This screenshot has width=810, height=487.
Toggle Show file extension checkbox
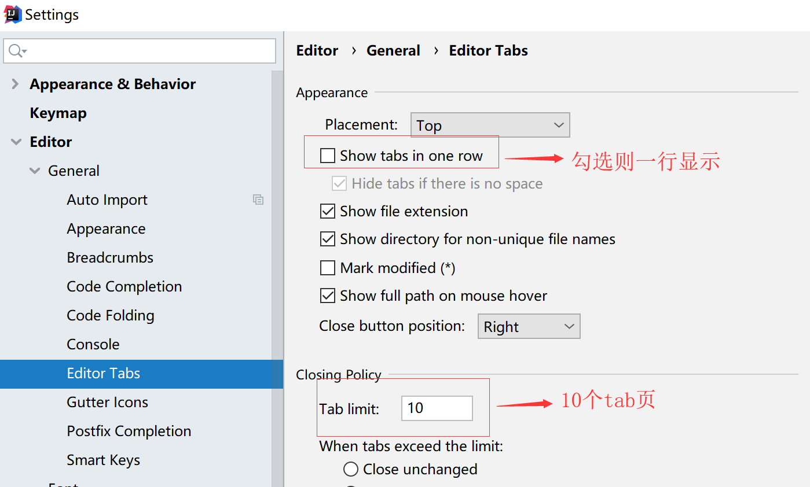(328, 211)
